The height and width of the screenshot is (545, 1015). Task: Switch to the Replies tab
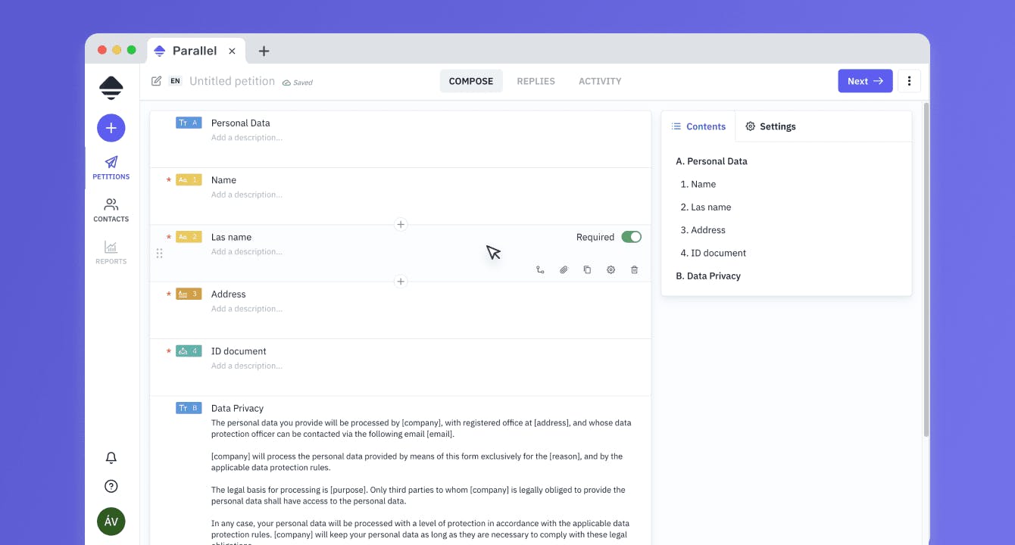click(536, 81)
